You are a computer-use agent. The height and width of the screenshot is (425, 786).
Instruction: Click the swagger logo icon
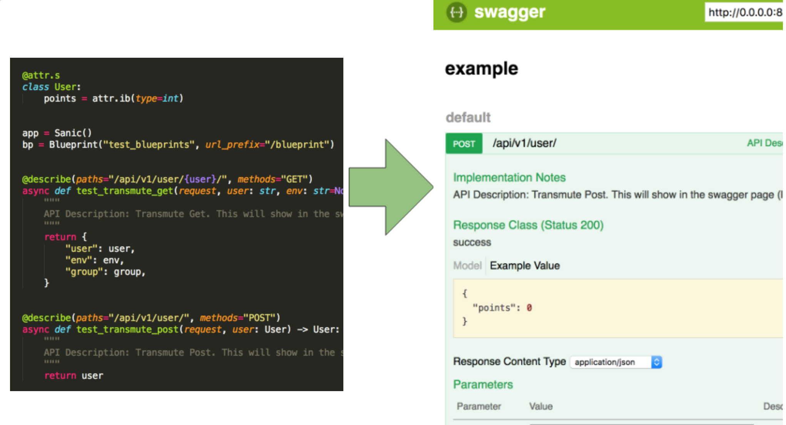(457, 12)
